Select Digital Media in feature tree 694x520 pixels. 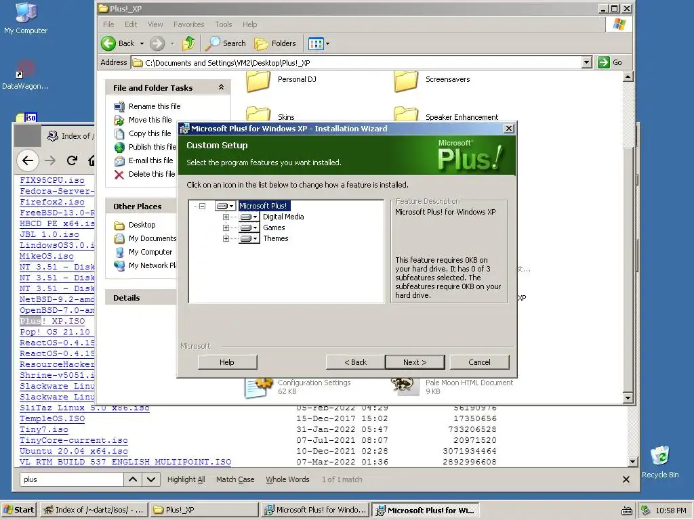(x=283, y=217)
